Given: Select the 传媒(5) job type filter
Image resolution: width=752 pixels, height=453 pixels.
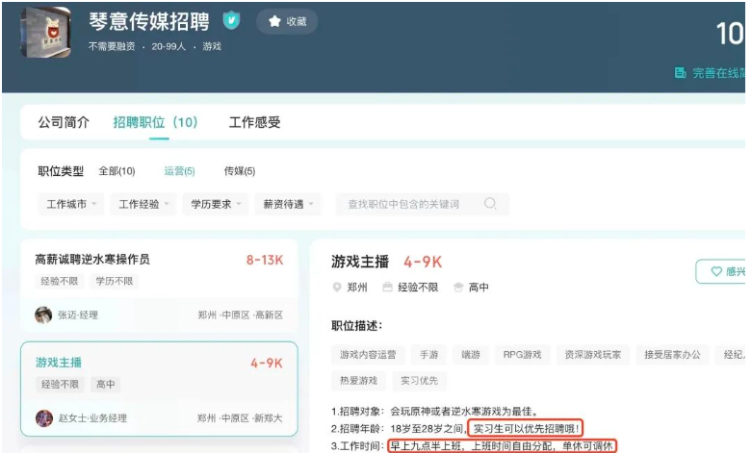Looking at the screenshot, I should pos(239,171).
